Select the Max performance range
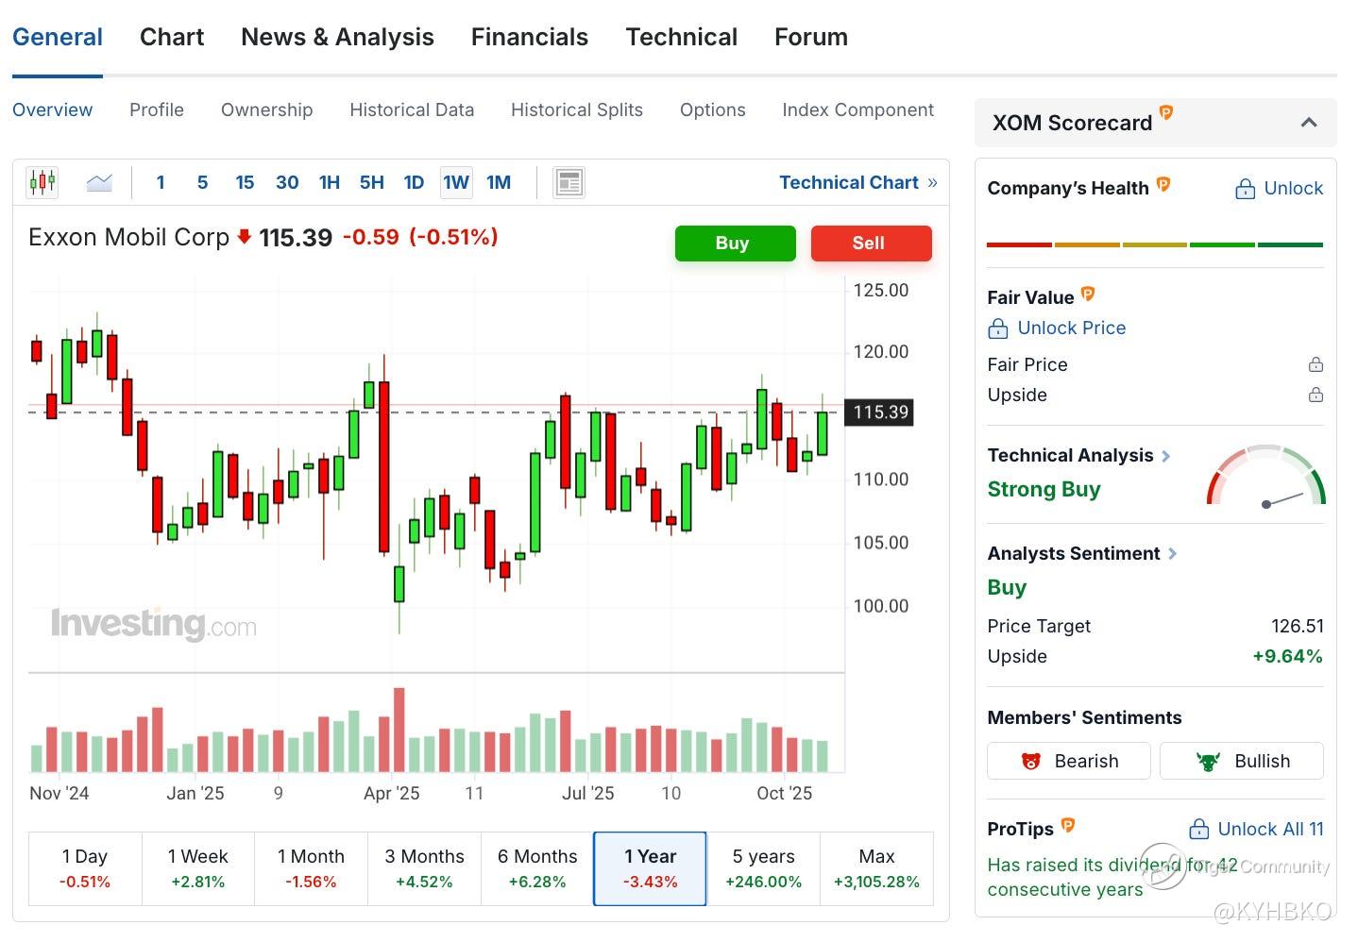 [x=876, y=868]
